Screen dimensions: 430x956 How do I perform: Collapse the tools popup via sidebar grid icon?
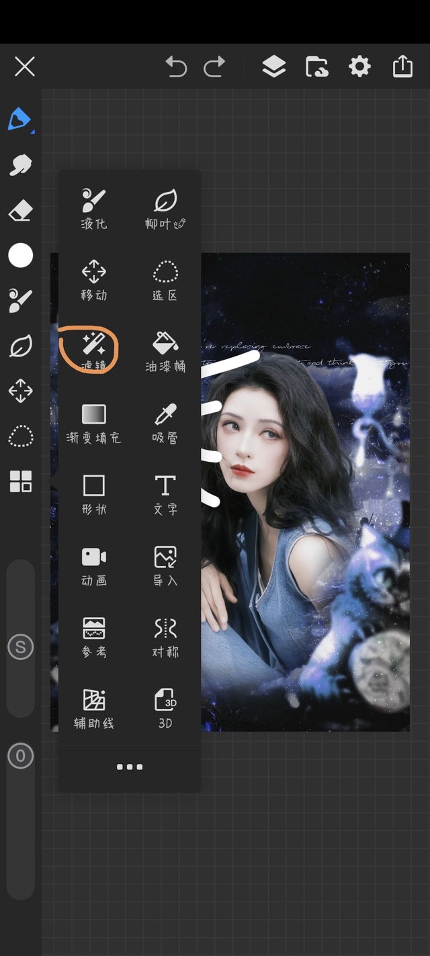point(20,481)
